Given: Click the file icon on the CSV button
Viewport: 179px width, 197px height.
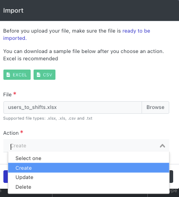Looking at the screenshot, I should coord(38,75).
